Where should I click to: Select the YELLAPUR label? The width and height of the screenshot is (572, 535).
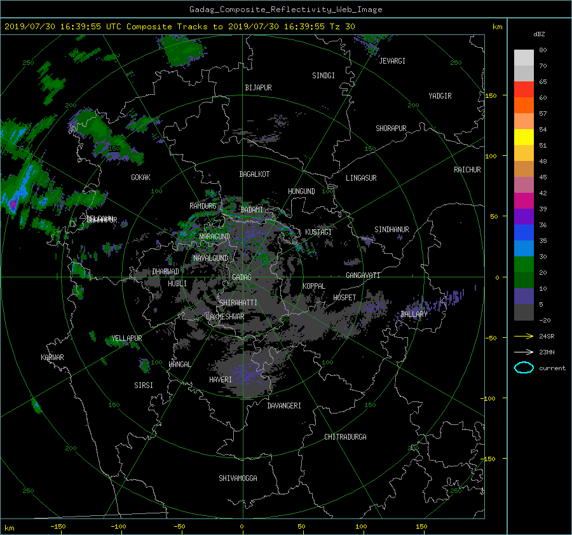126,338
